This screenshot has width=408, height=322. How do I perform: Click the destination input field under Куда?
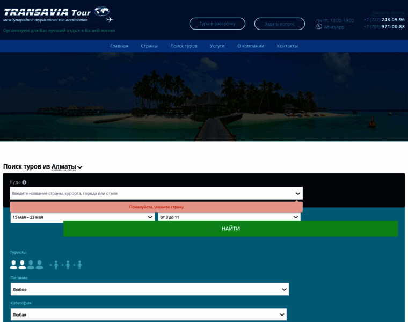(x=156, y=193)
